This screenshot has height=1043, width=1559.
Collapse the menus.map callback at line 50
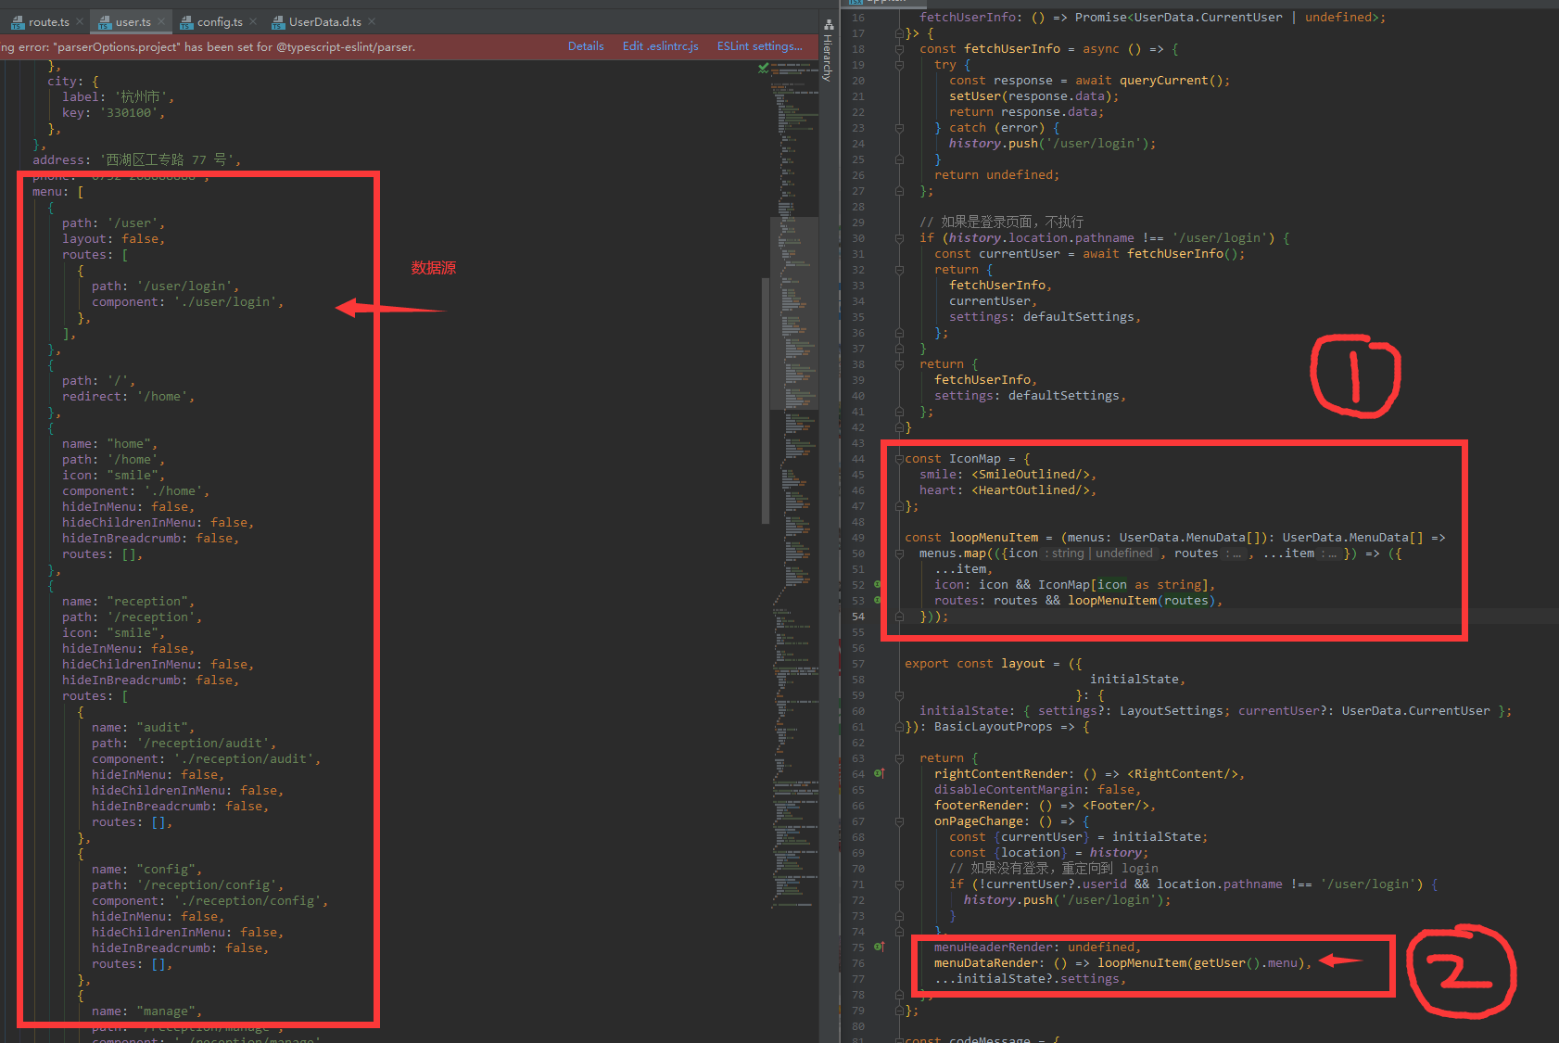[899, 553]
